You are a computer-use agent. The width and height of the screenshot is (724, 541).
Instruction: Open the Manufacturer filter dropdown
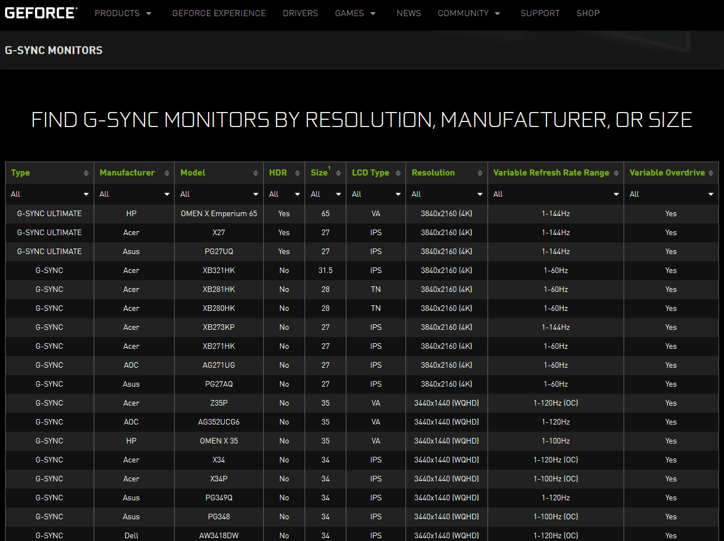[134, 194]
